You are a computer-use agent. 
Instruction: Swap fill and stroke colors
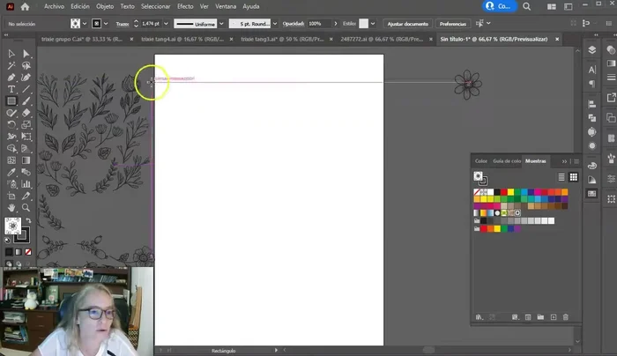[x=28, y=220]
